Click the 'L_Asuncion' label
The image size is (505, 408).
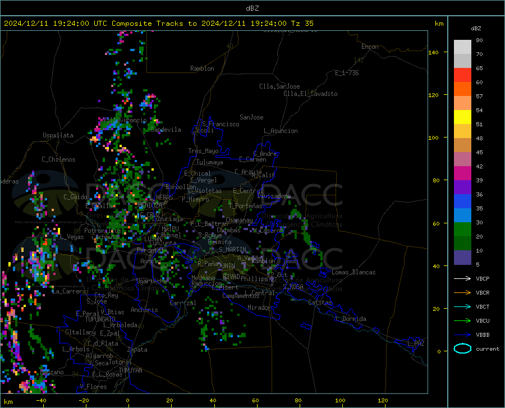281,131
